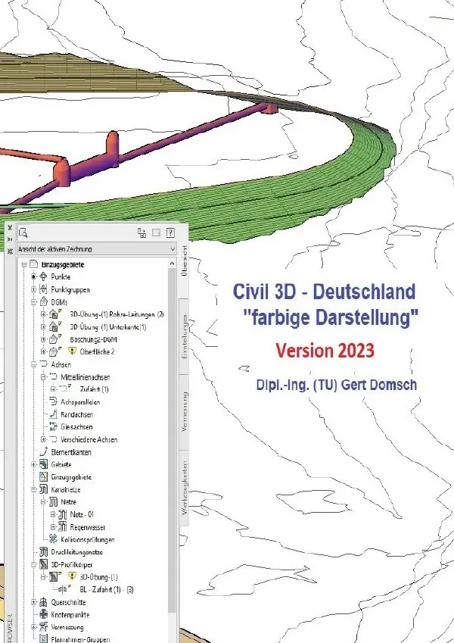The image size is (454, 643).
Task: Click the Achsparallelen icon
Action: (x=53, y=401)
